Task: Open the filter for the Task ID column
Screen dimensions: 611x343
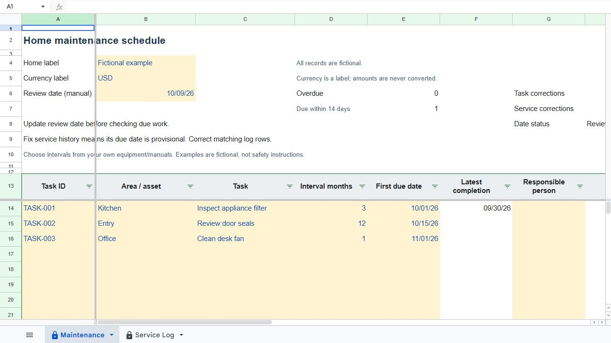Action: point(89,186)
